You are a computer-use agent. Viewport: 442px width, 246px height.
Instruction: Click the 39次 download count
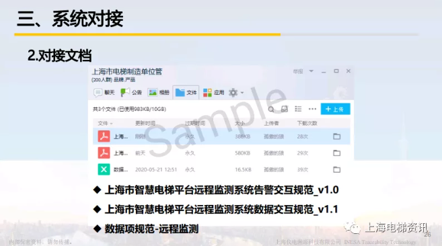coord(303,169)
